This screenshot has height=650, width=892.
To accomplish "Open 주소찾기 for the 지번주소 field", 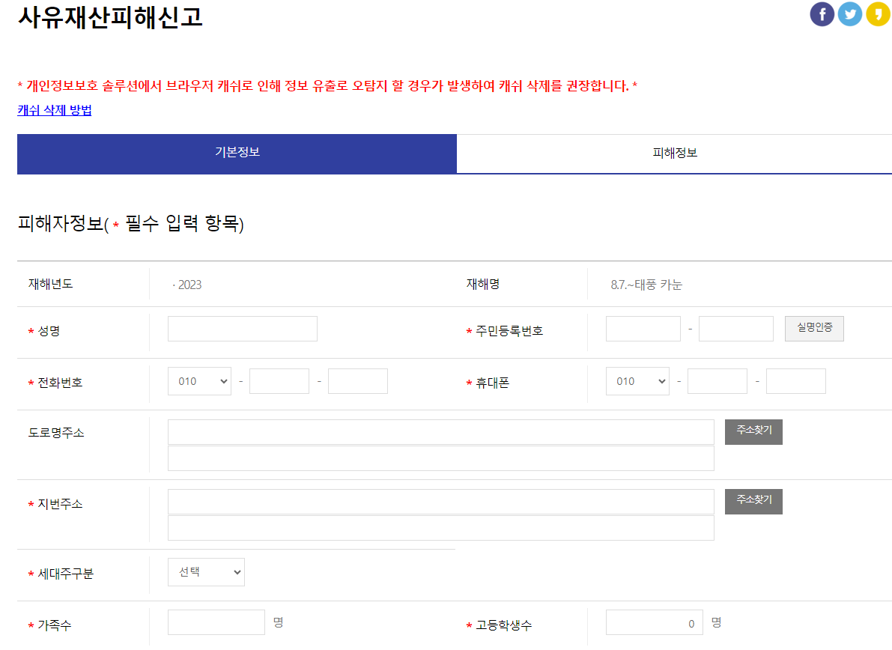I will (x=753, y=502).
